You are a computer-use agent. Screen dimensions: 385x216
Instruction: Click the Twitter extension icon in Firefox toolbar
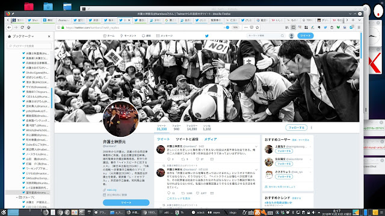pyautogui.click(x=325, y=28)
